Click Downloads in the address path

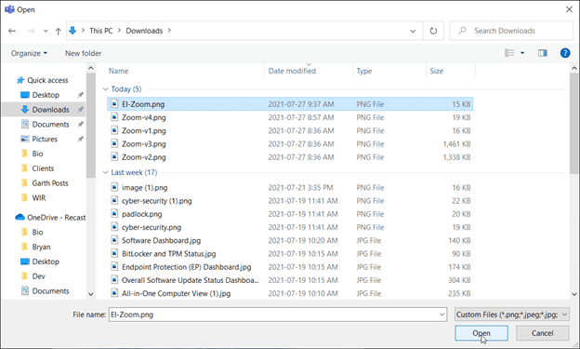(x=144, y=31)
